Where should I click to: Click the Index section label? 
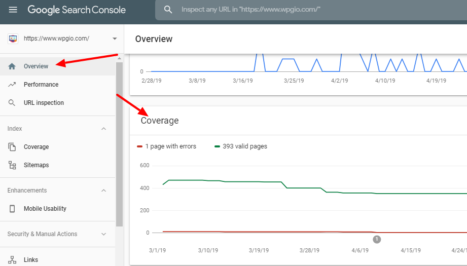[15, 129]
